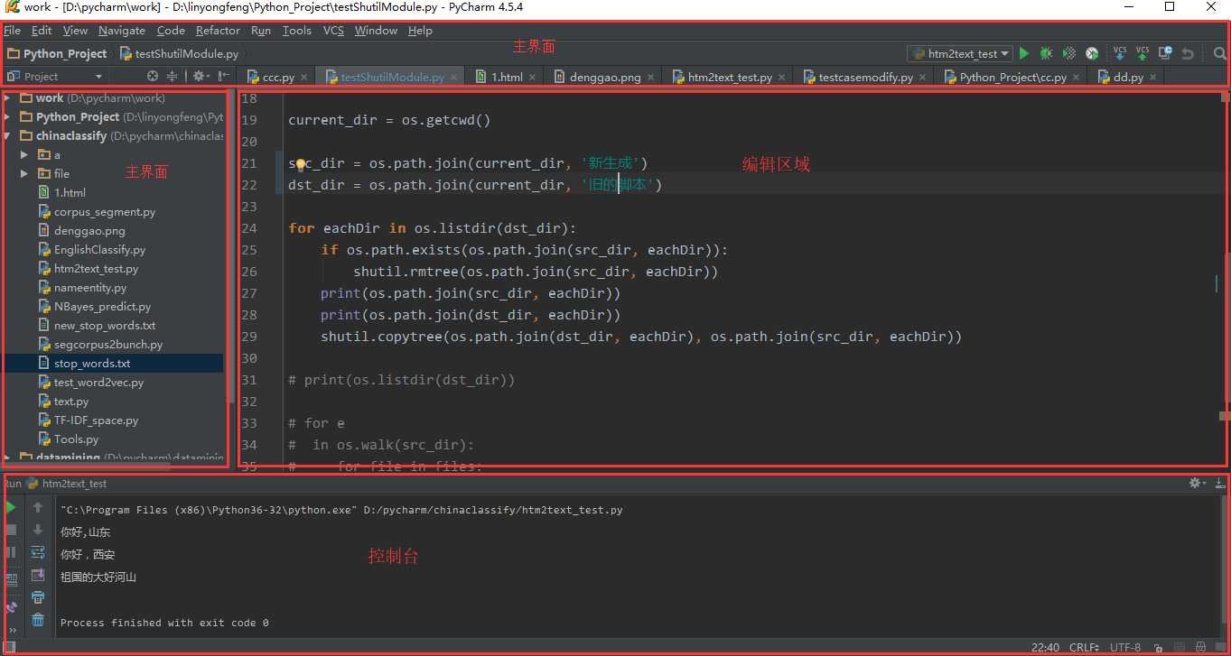Open the File menu
This screenshot has width=1231, height=656.
[x=12, y=31]
